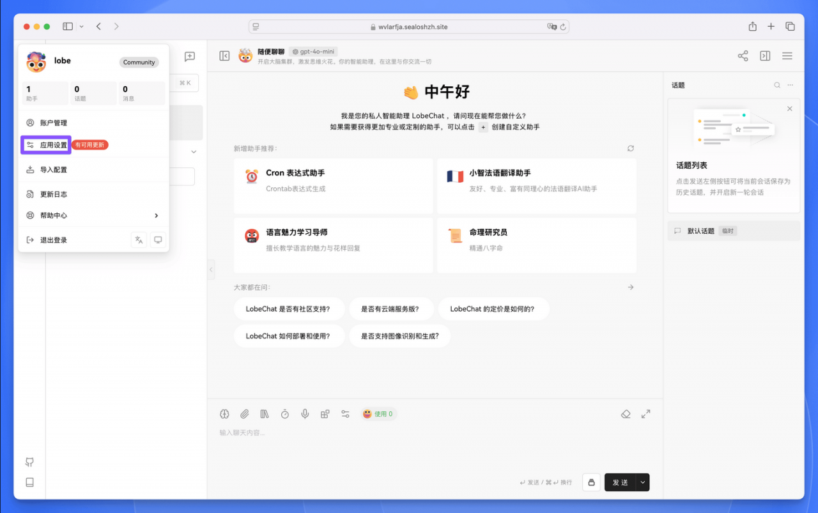The width and height of the screenshot is (818, 513).
Task: Click question LobeChat 是否有社区支持?
Action: (x=289, y=309)
